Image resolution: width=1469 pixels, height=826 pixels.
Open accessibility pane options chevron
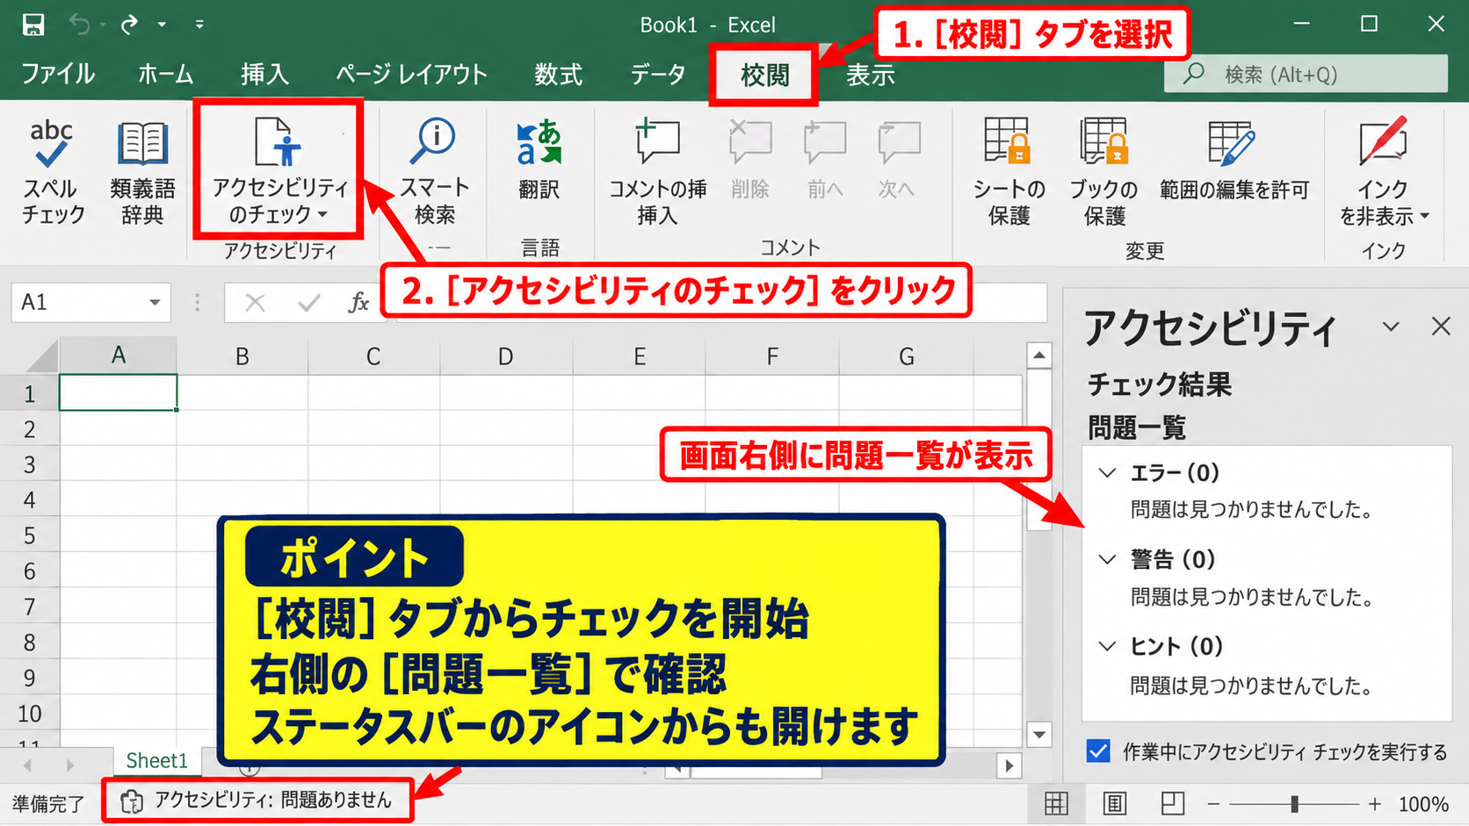pyautogui.click(x=1391, y=327)
